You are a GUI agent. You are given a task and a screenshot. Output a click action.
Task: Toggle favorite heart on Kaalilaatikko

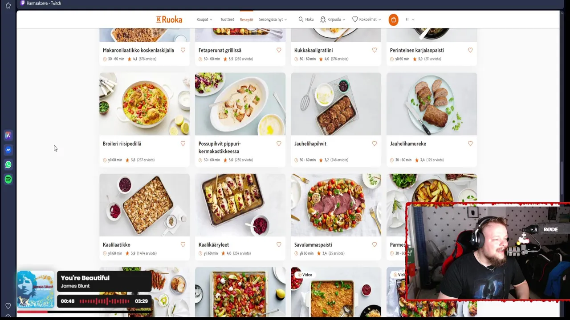point(183,244)
